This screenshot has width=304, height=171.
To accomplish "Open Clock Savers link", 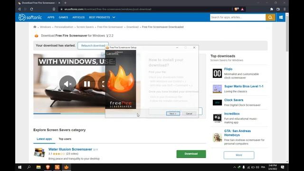I will (234, 100).
